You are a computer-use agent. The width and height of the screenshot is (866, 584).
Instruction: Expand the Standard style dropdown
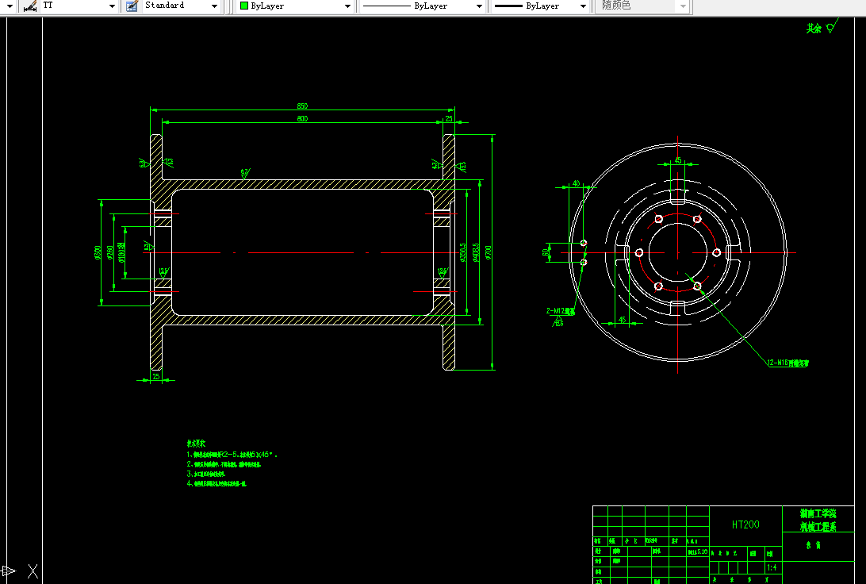pyautogui.click(x=214, y=6)
